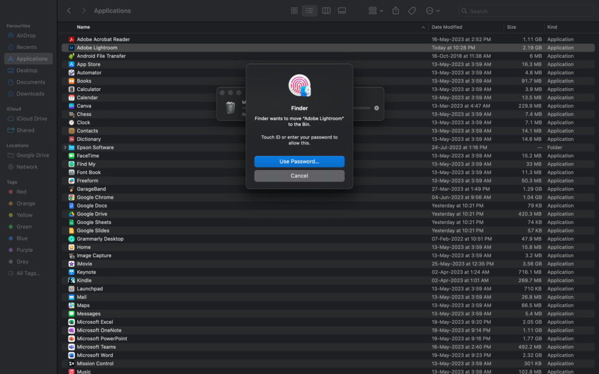The width and height of the screenshot is (599, 374).
Task: Cancel the Finder authentication dialog
Action: pos(299,176)
